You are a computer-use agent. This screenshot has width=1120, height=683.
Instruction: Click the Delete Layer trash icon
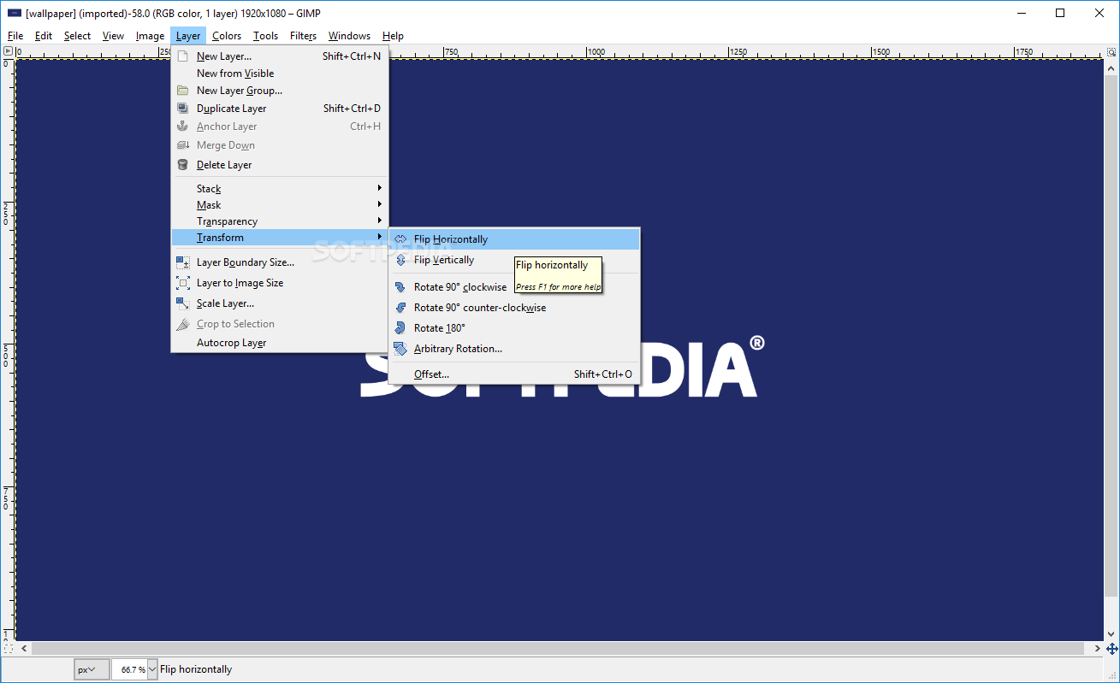click(x=182, y=165)
